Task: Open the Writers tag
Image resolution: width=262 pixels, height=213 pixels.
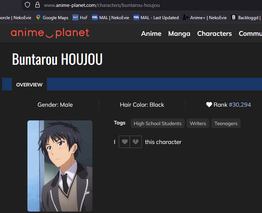Action: (x=198, y=123)
